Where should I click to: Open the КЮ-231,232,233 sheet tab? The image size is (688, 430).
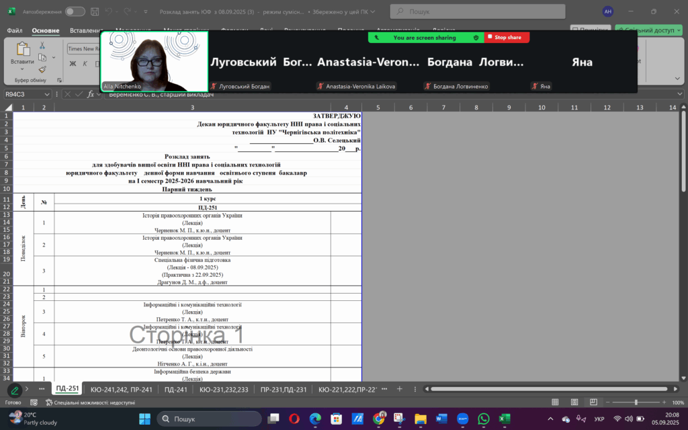tap(224, 389)
